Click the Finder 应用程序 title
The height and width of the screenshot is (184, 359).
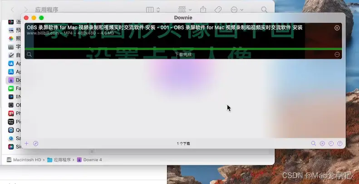[47, 10]
